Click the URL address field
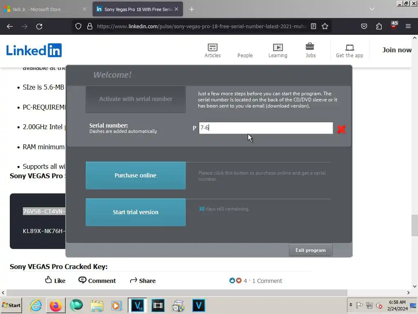Image resolution: width=418 pixels, height=314 pixels. 201,27
